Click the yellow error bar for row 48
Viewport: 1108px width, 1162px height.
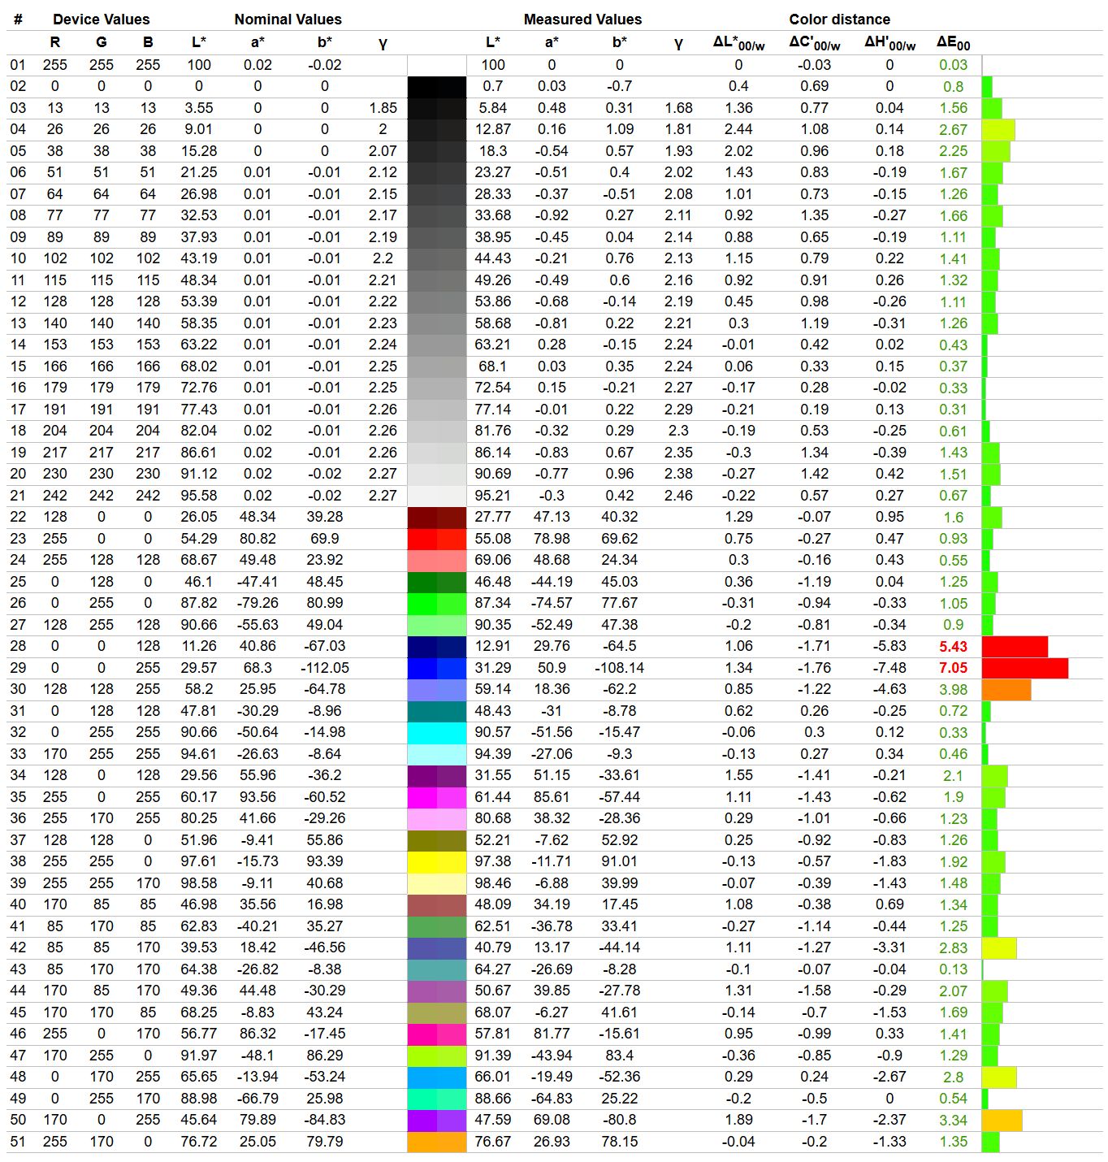pyautogui.click(x=999, y=1077)
